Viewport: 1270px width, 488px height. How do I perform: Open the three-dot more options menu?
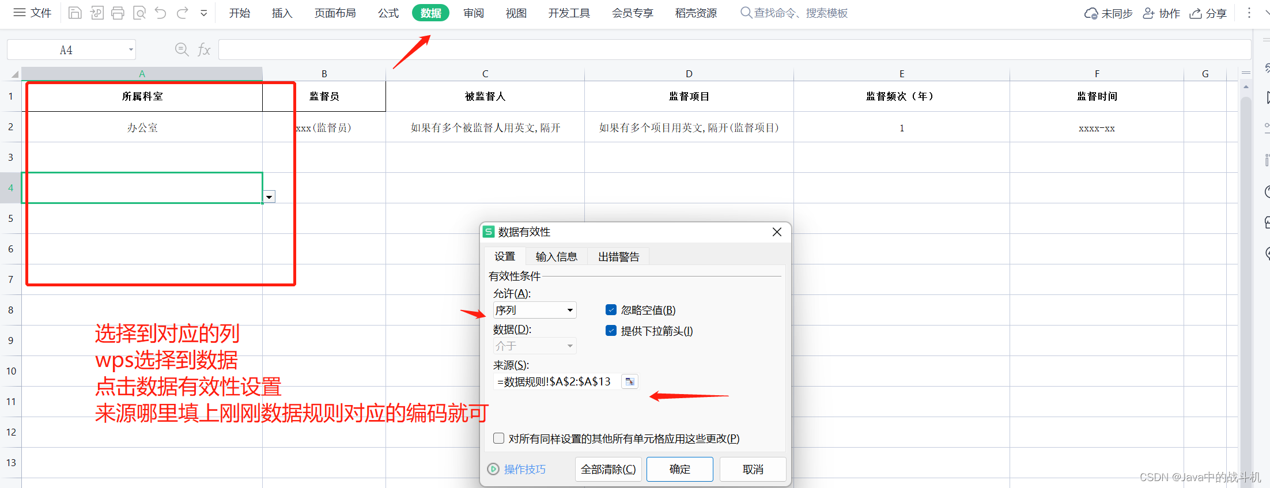pyautogui.click(x=1249, y=13)
